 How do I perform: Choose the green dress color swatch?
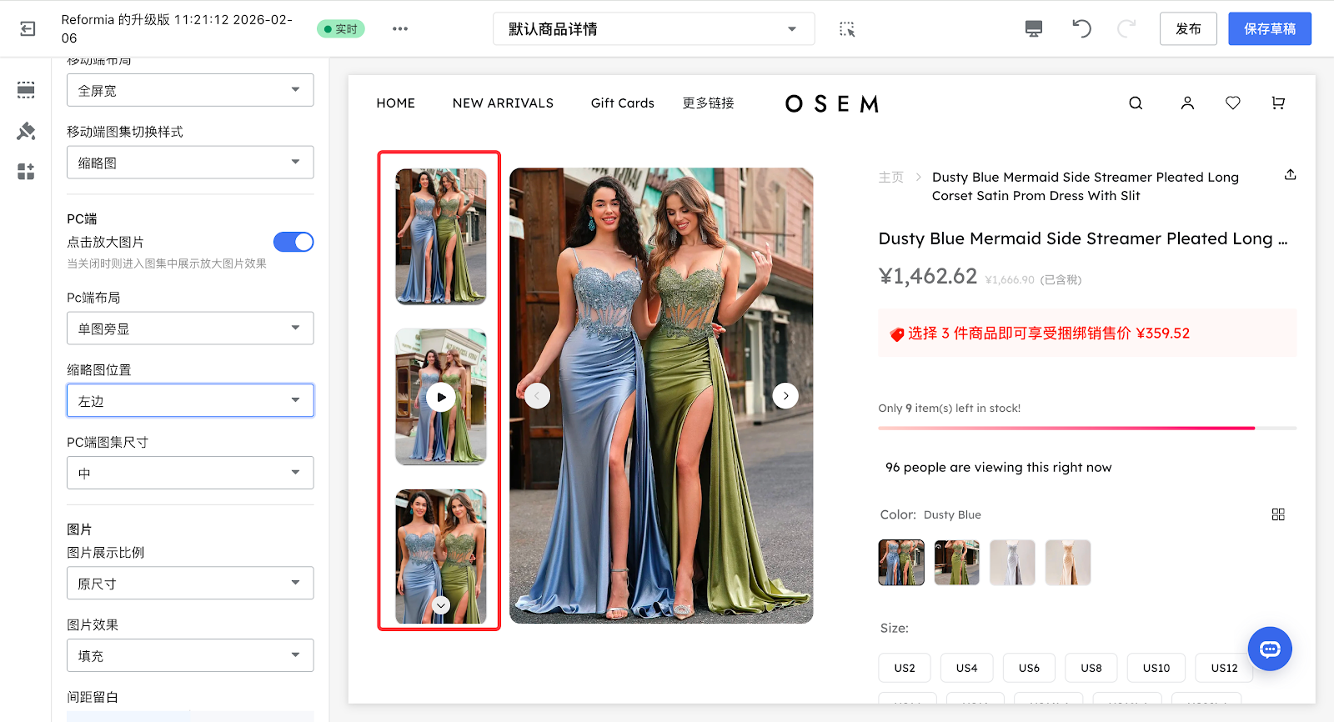[956, 563]
